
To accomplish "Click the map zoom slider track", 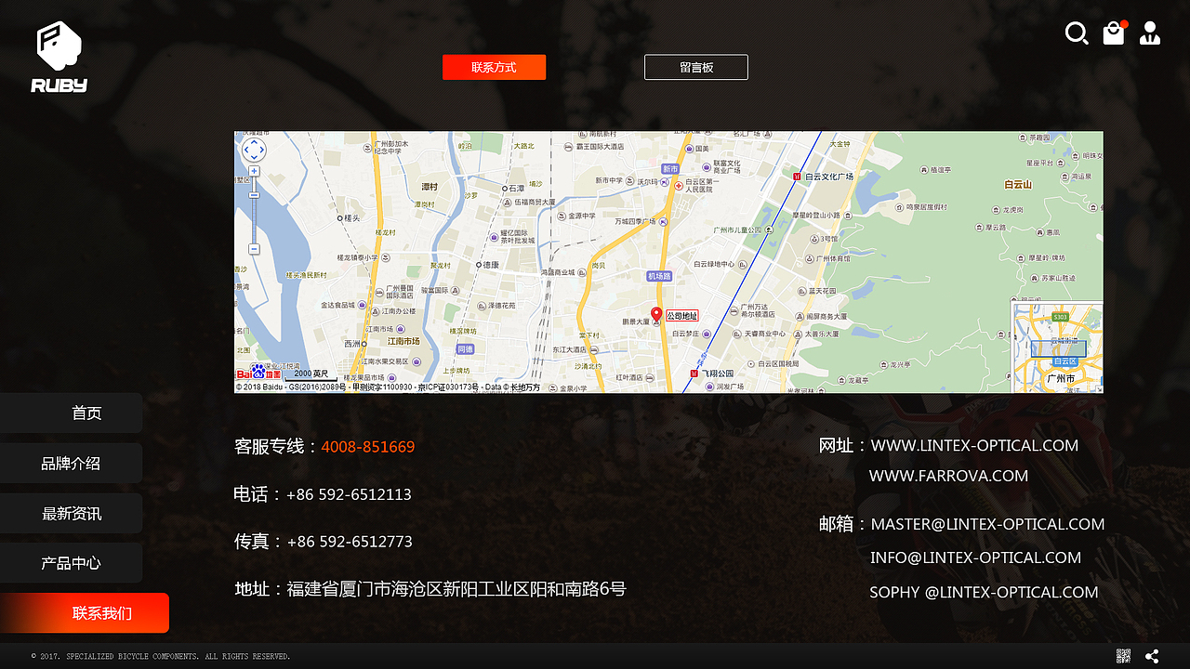I will (254, 210).
